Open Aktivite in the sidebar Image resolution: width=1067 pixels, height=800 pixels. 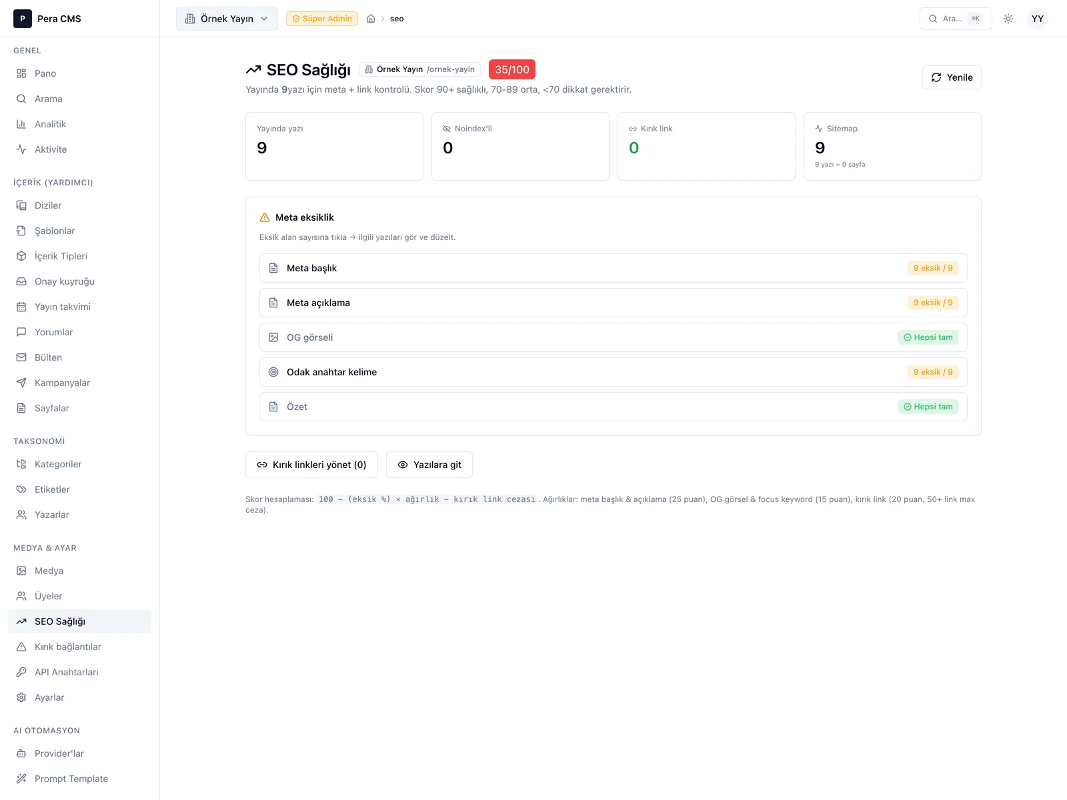point(79,149)
